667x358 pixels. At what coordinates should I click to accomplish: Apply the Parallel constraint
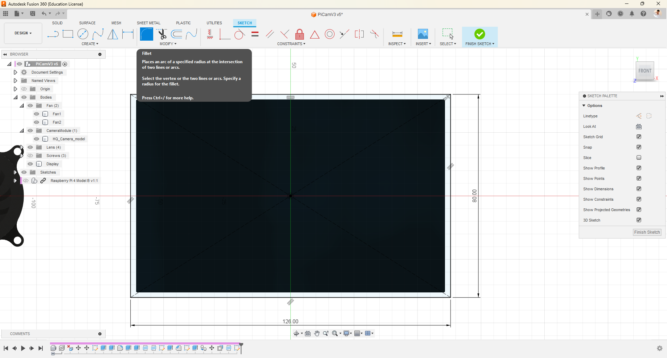click(x=270, y=34)
